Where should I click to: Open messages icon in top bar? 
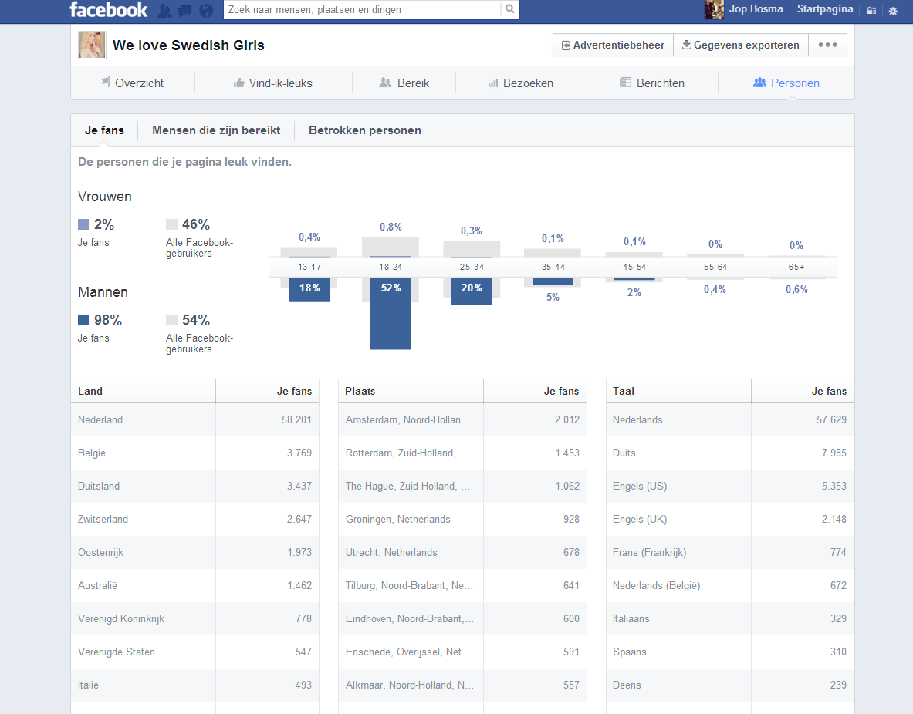pyautogui.click(x=184, y=11)
